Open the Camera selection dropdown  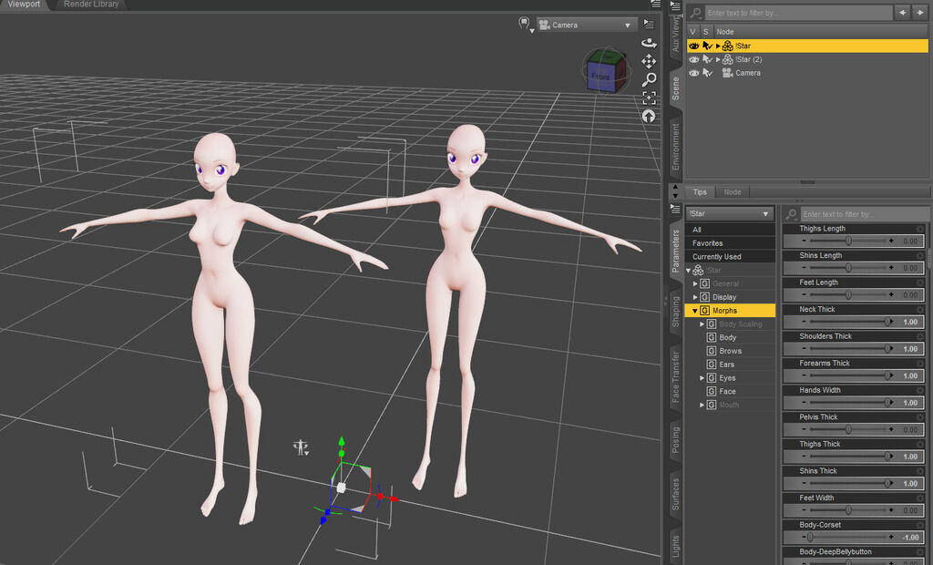[585, 25]
